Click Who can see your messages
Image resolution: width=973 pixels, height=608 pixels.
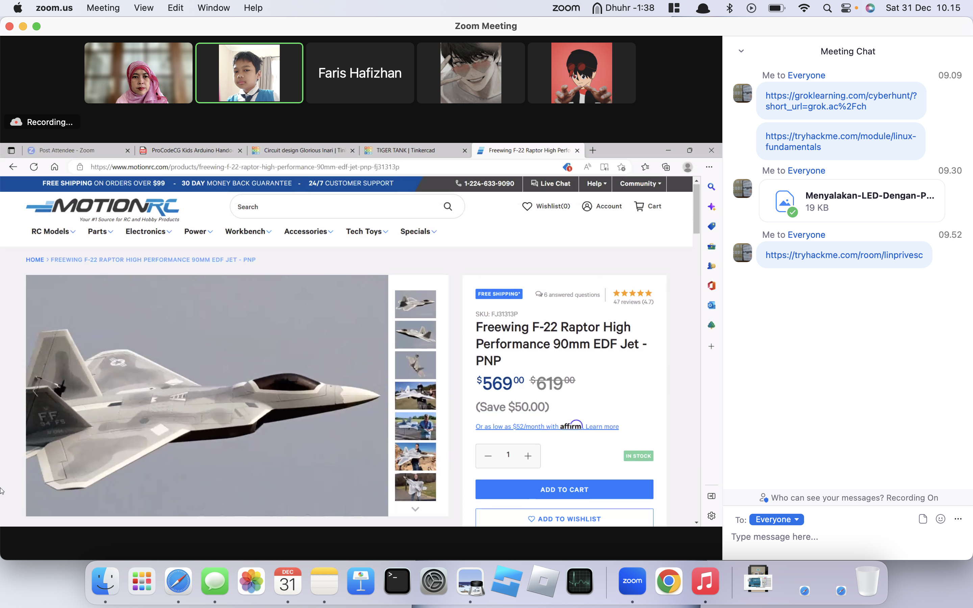827,498
